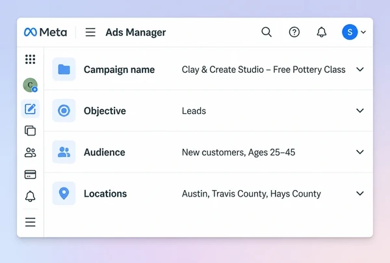Click the Campaign name label

click(119, 70)
